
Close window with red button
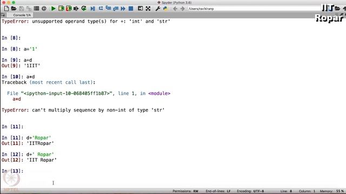click(x=4, y=2)
